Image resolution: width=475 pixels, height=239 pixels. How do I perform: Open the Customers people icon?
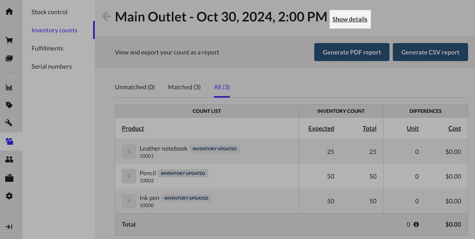9,160
